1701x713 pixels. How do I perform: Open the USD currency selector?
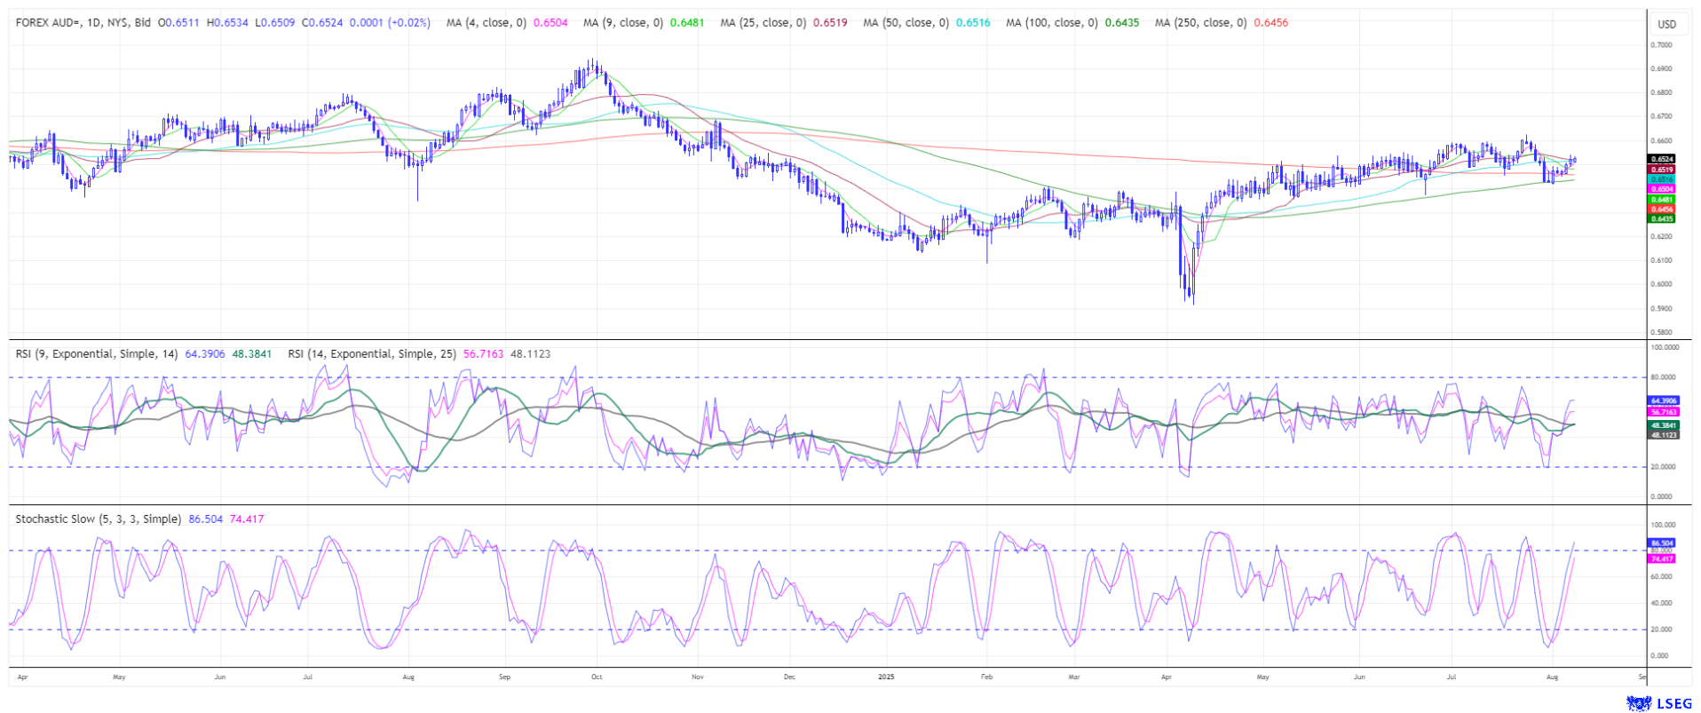[1665, 24]
